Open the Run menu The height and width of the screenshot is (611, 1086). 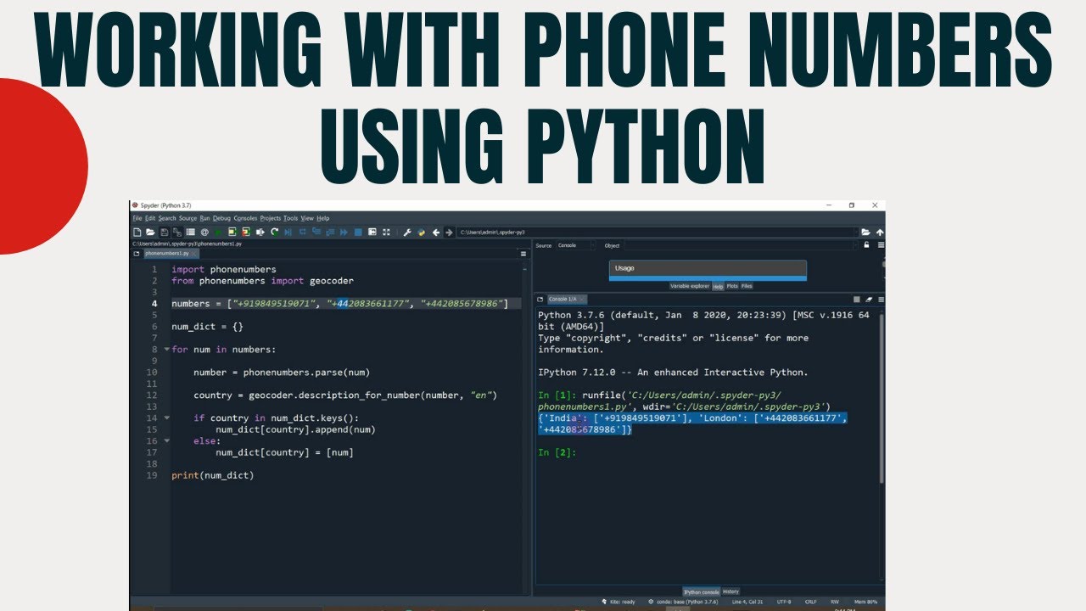pyautogui.click(x=204, y=218)
